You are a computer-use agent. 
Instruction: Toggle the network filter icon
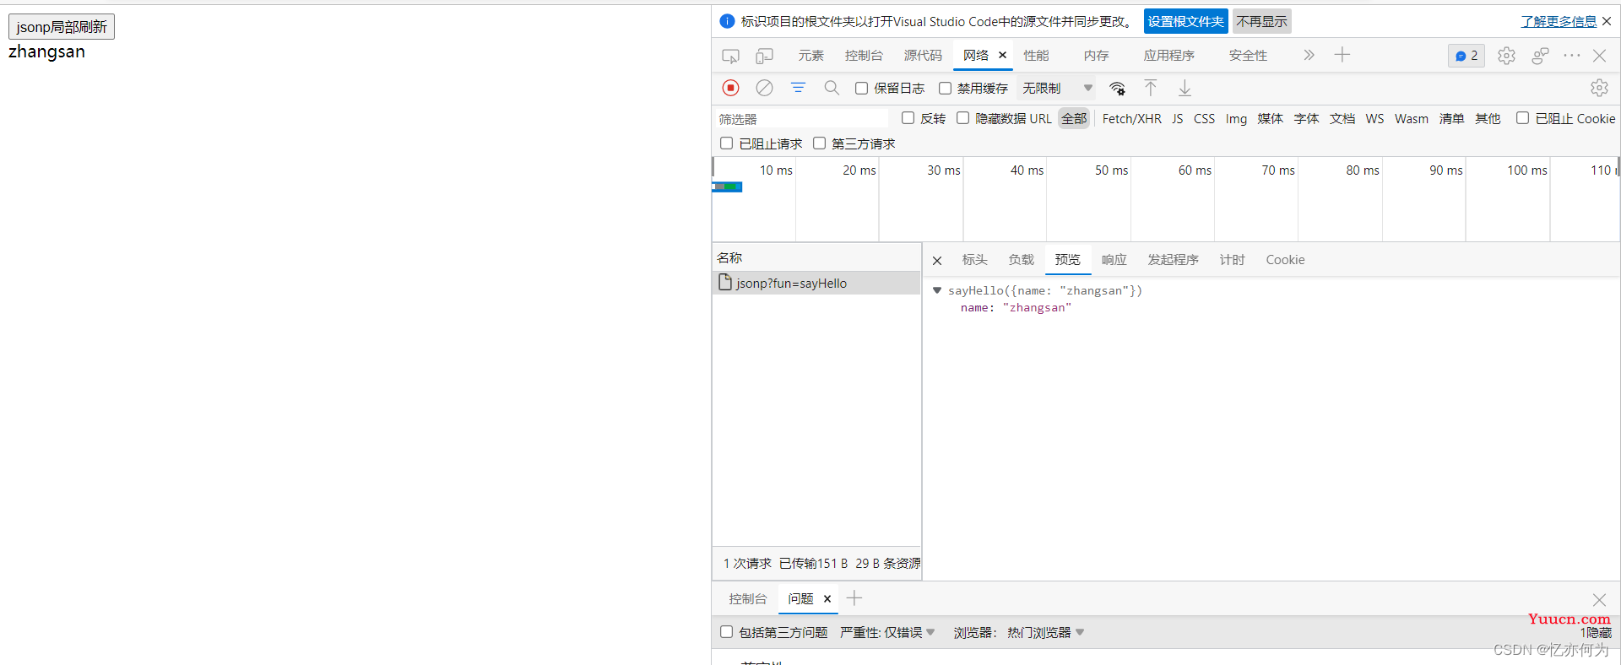click(798, 88)
